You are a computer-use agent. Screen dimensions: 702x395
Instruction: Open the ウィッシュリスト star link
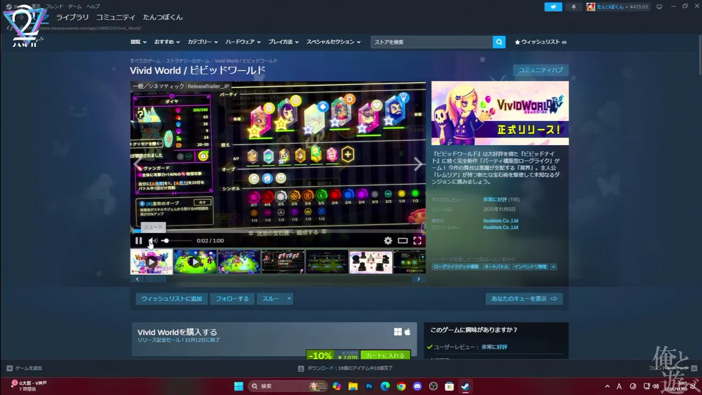[540, 42]
